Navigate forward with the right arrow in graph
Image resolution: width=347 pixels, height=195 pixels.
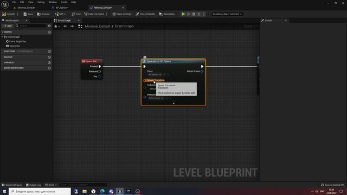pyautogui.click(x=72, y=26)
